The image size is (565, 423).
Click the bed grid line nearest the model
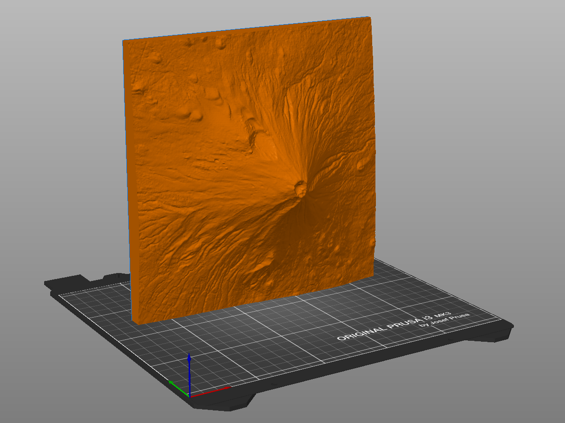(x=195, y=325)
